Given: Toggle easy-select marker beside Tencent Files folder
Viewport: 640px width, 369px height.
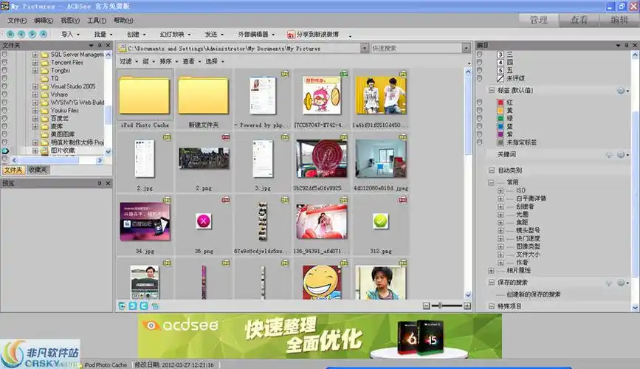Looking at the screenshot, I should coord(4,63).
